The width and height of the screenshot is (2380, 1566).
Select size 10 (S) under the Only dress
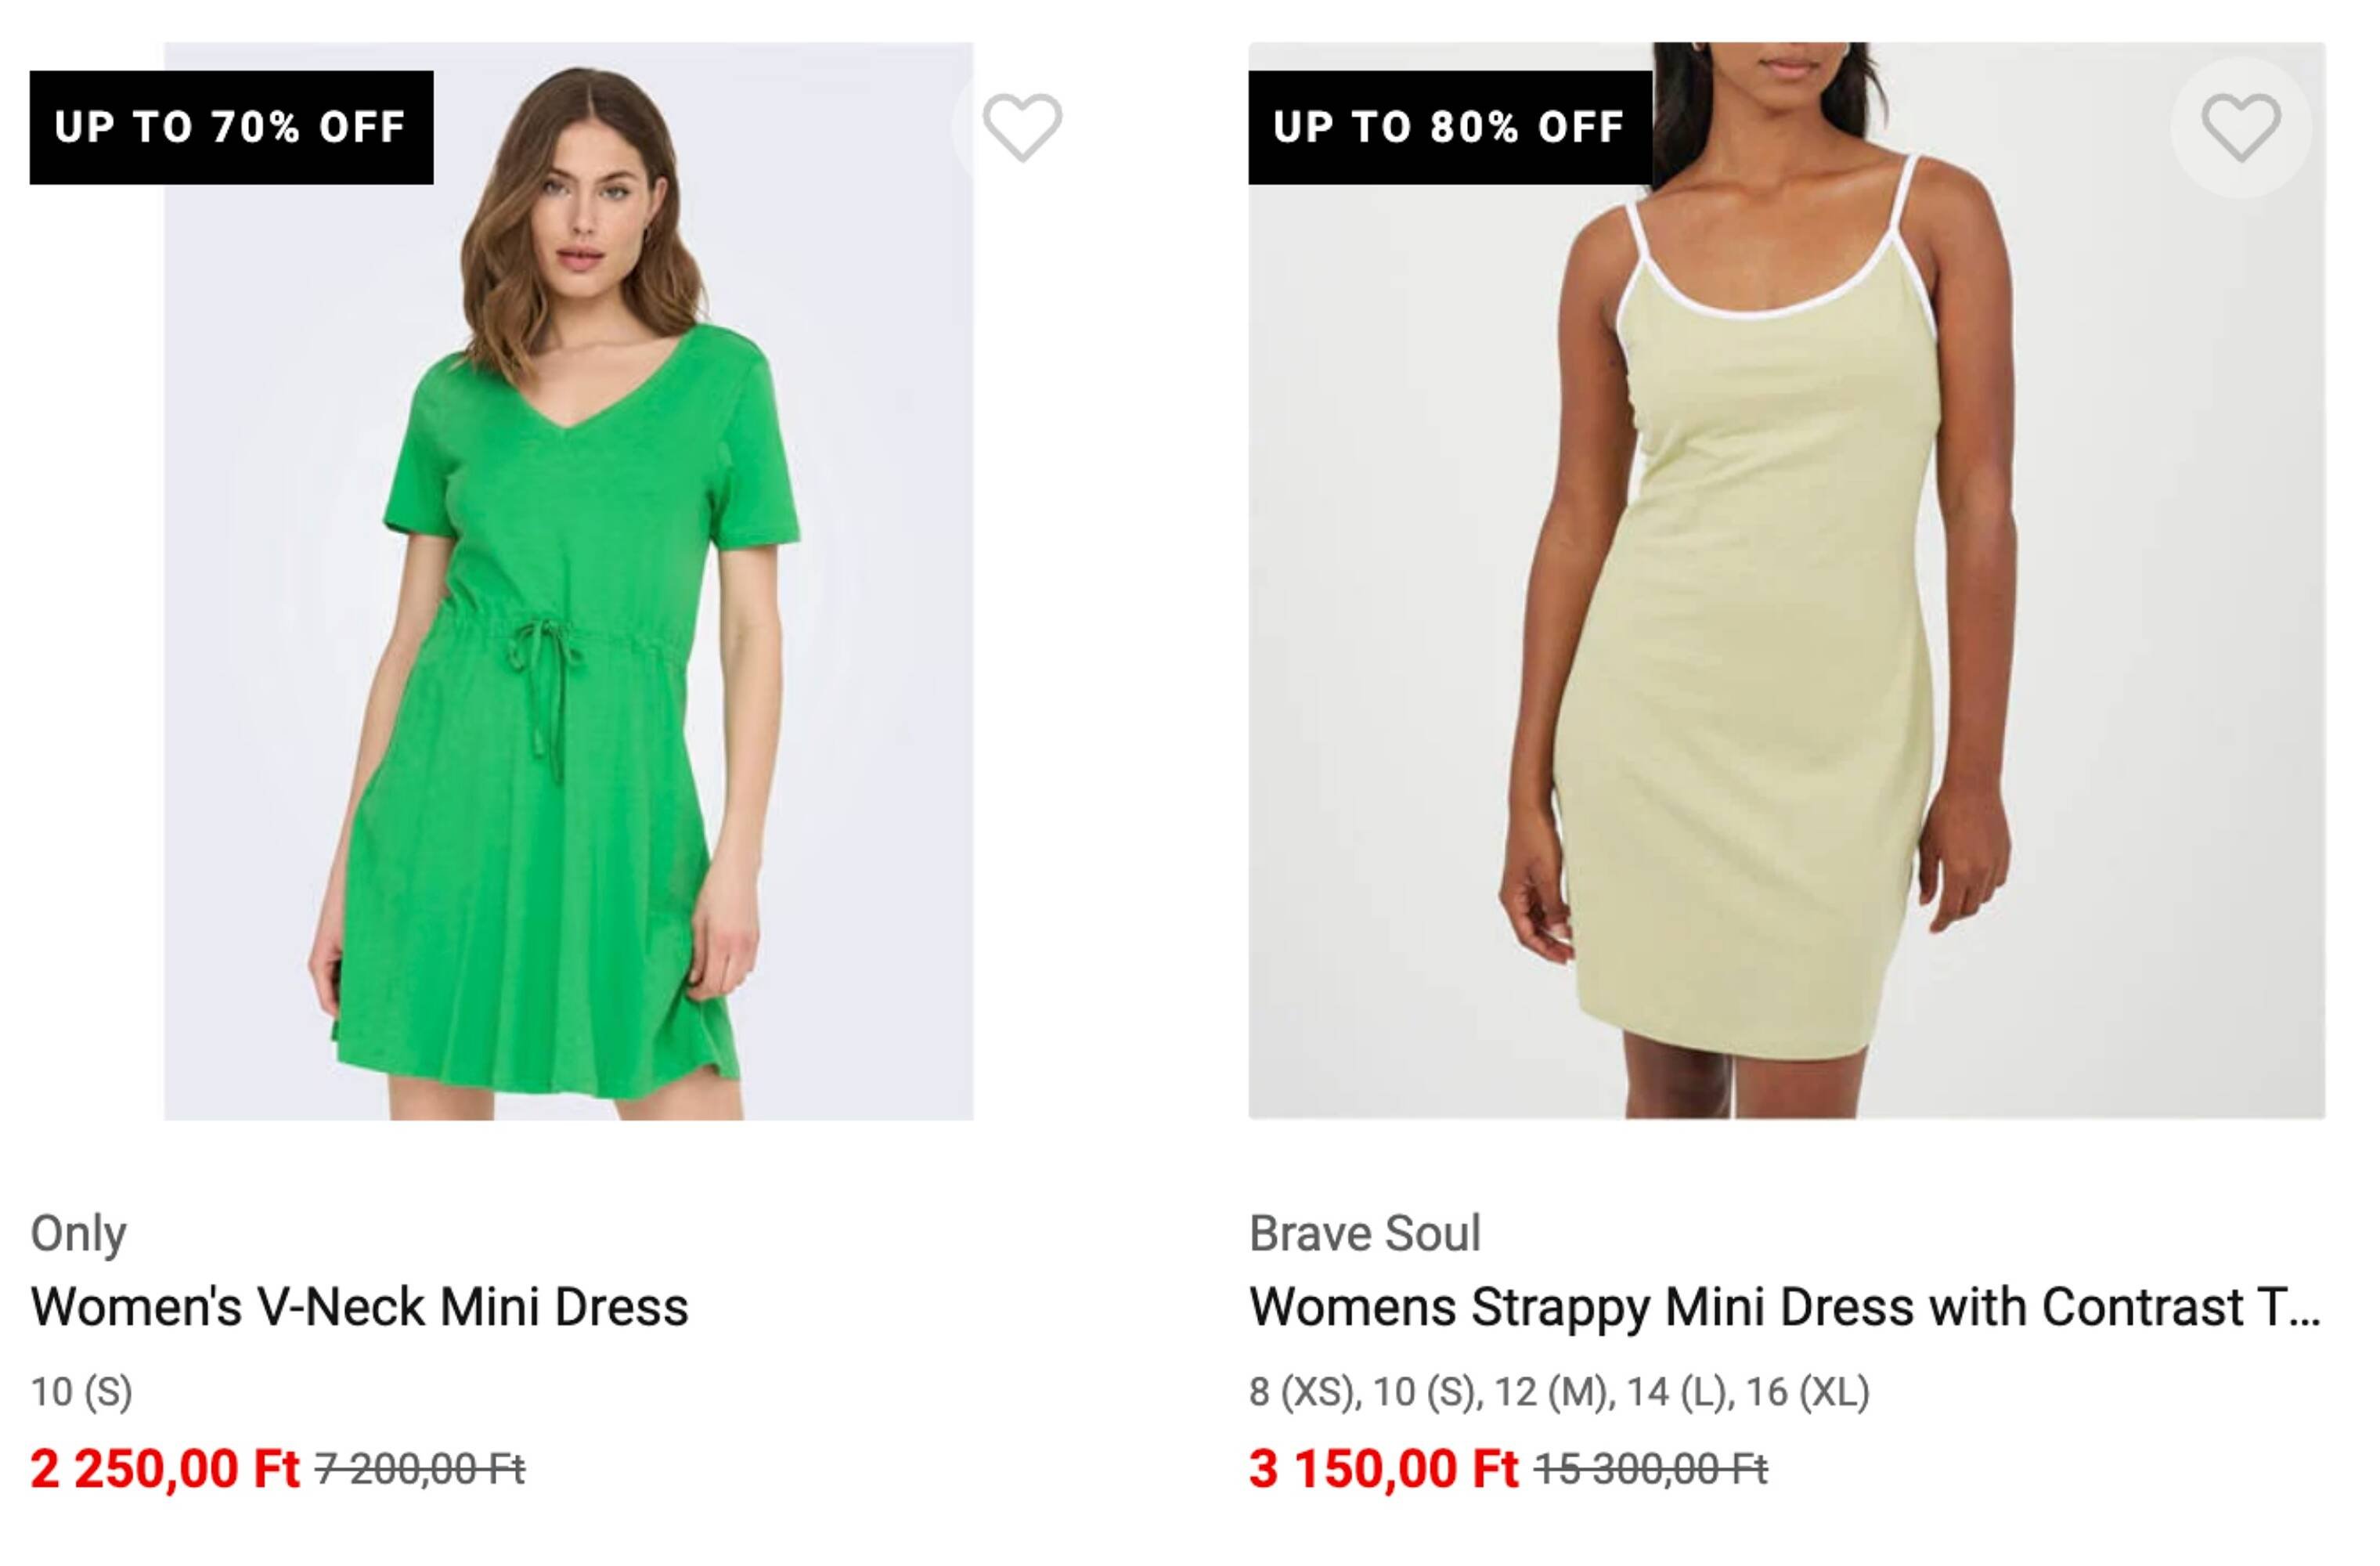pyautogui.click(x=81, y=1391)
